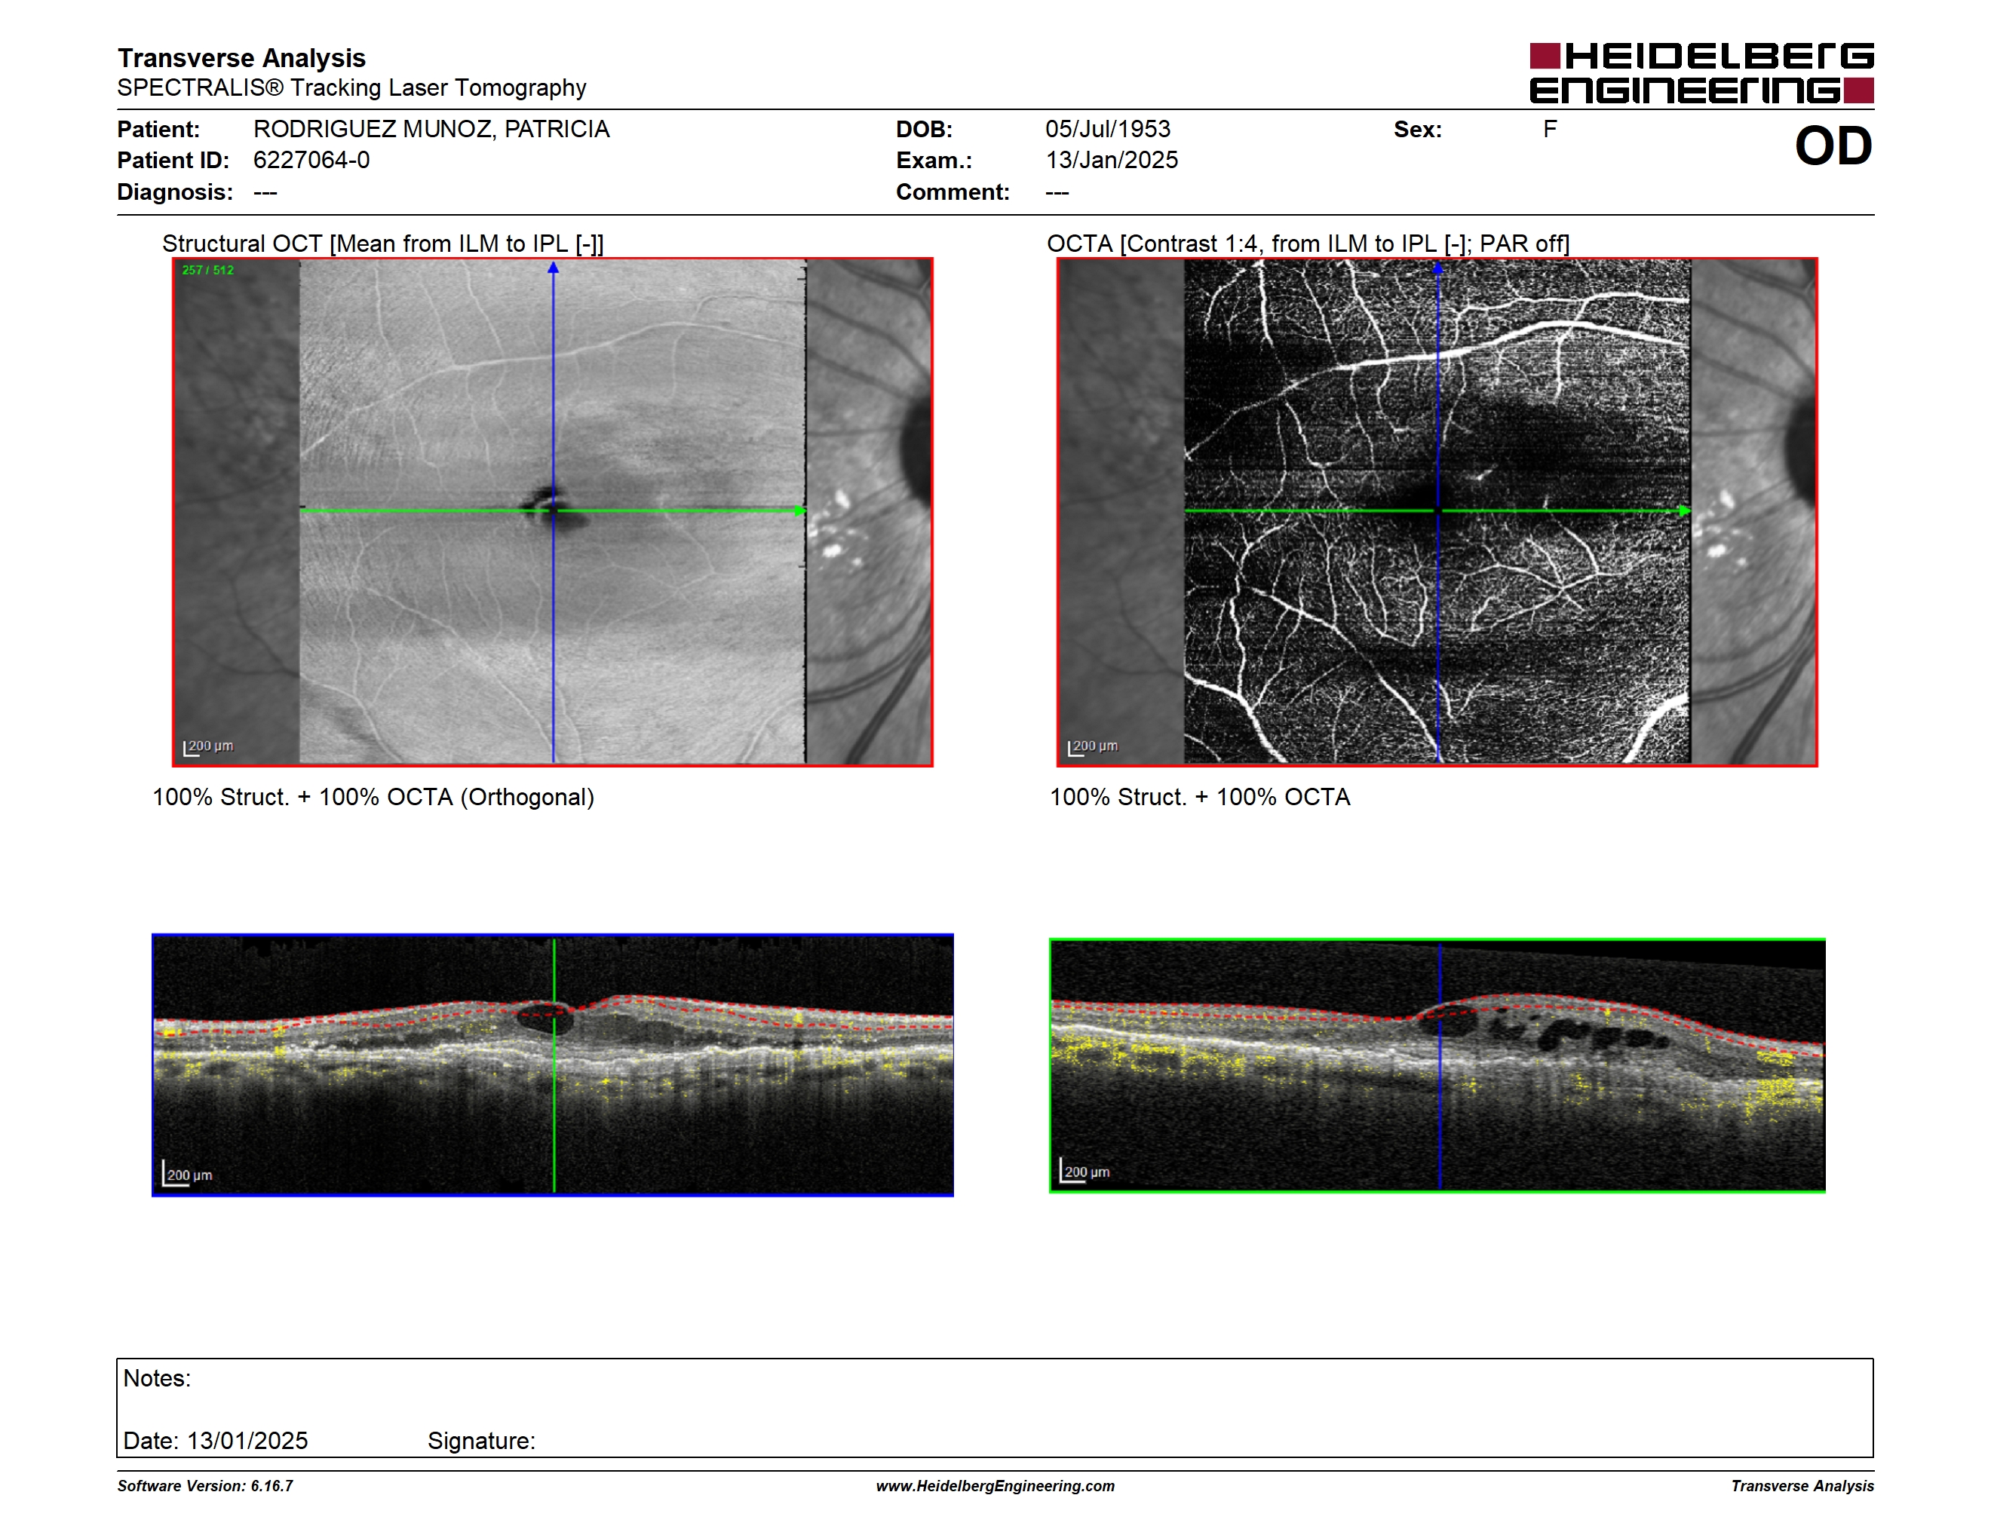Click green arrowhead at right of OCTA scan line
1991x1538 pixels.
(x=1685, y=510)
